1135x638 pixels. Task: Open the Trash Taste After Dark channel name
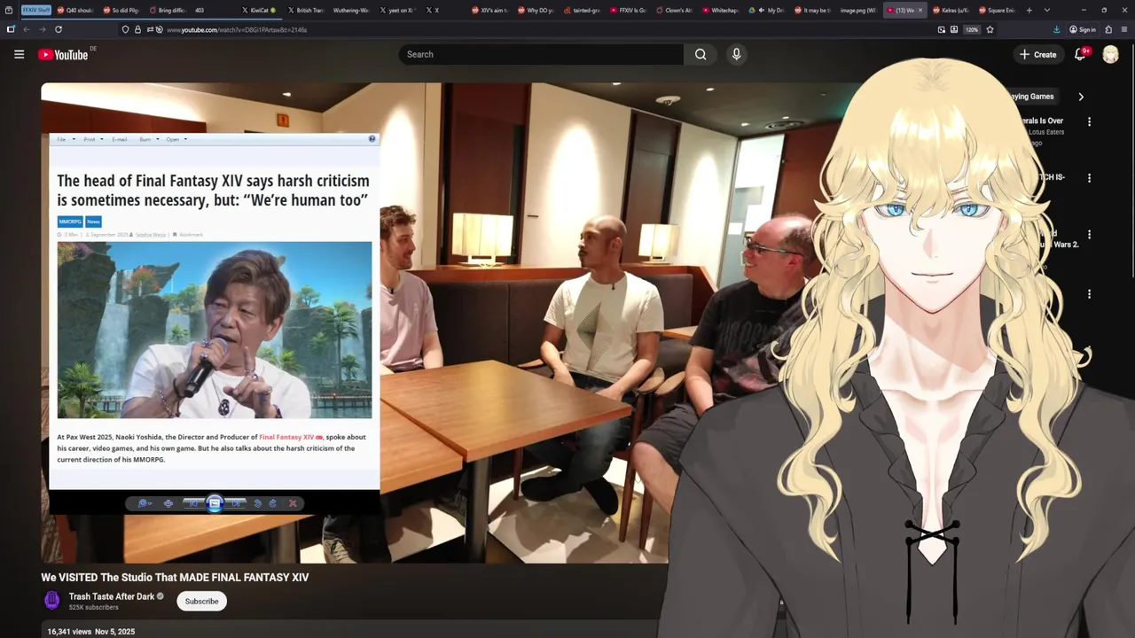click(112, 596)
